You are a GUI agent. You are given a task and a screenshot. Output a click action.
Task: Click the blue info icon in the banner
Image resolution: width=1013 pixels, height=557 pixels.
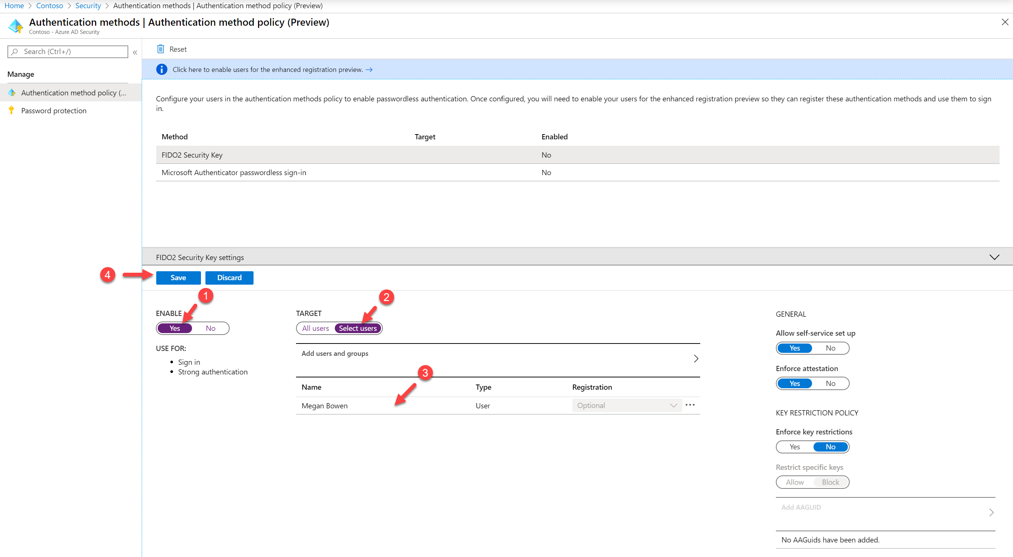[161, 69]
